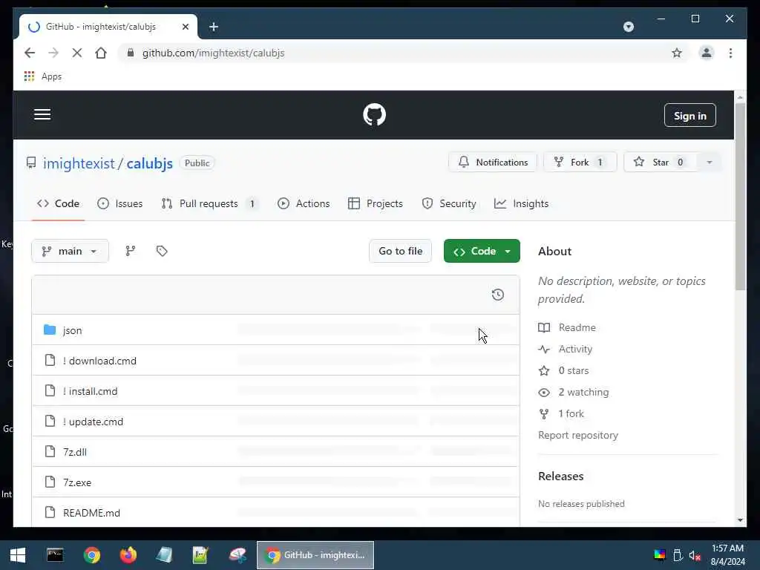This screenshot has height=570, width=760.
Task: Click the Notifications button
Action: (493, 163)
